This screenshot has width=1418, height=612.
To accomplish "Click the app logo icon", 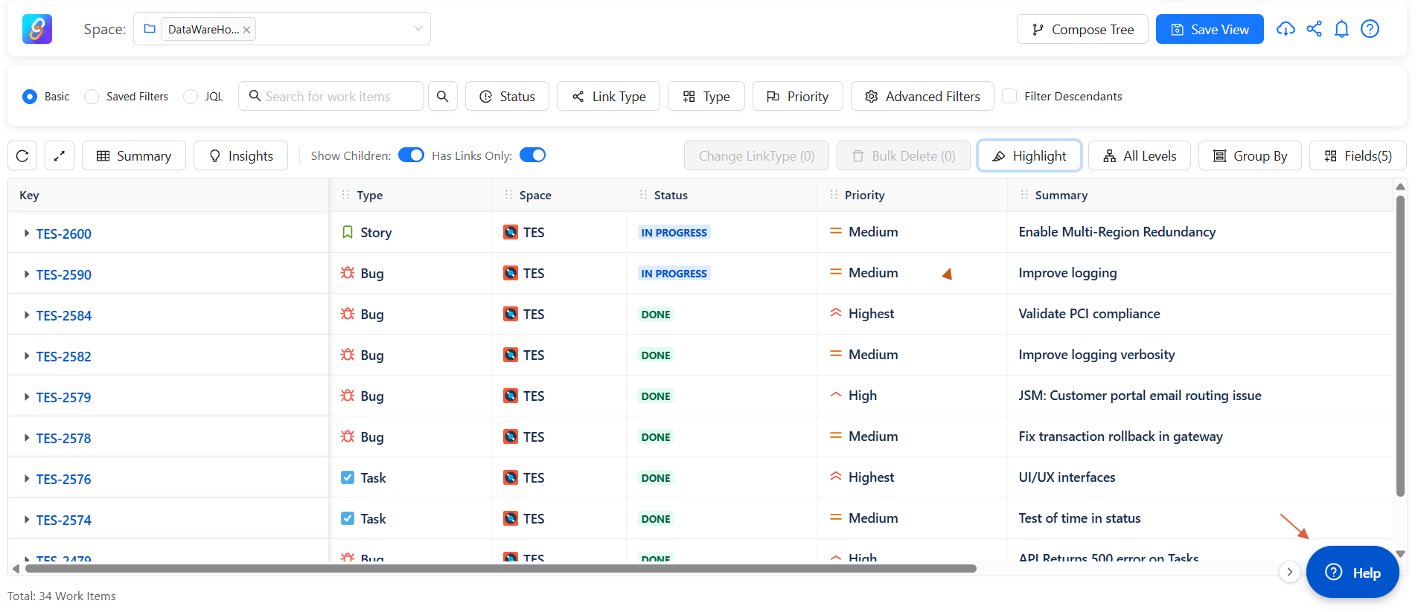I will point(37,29).
